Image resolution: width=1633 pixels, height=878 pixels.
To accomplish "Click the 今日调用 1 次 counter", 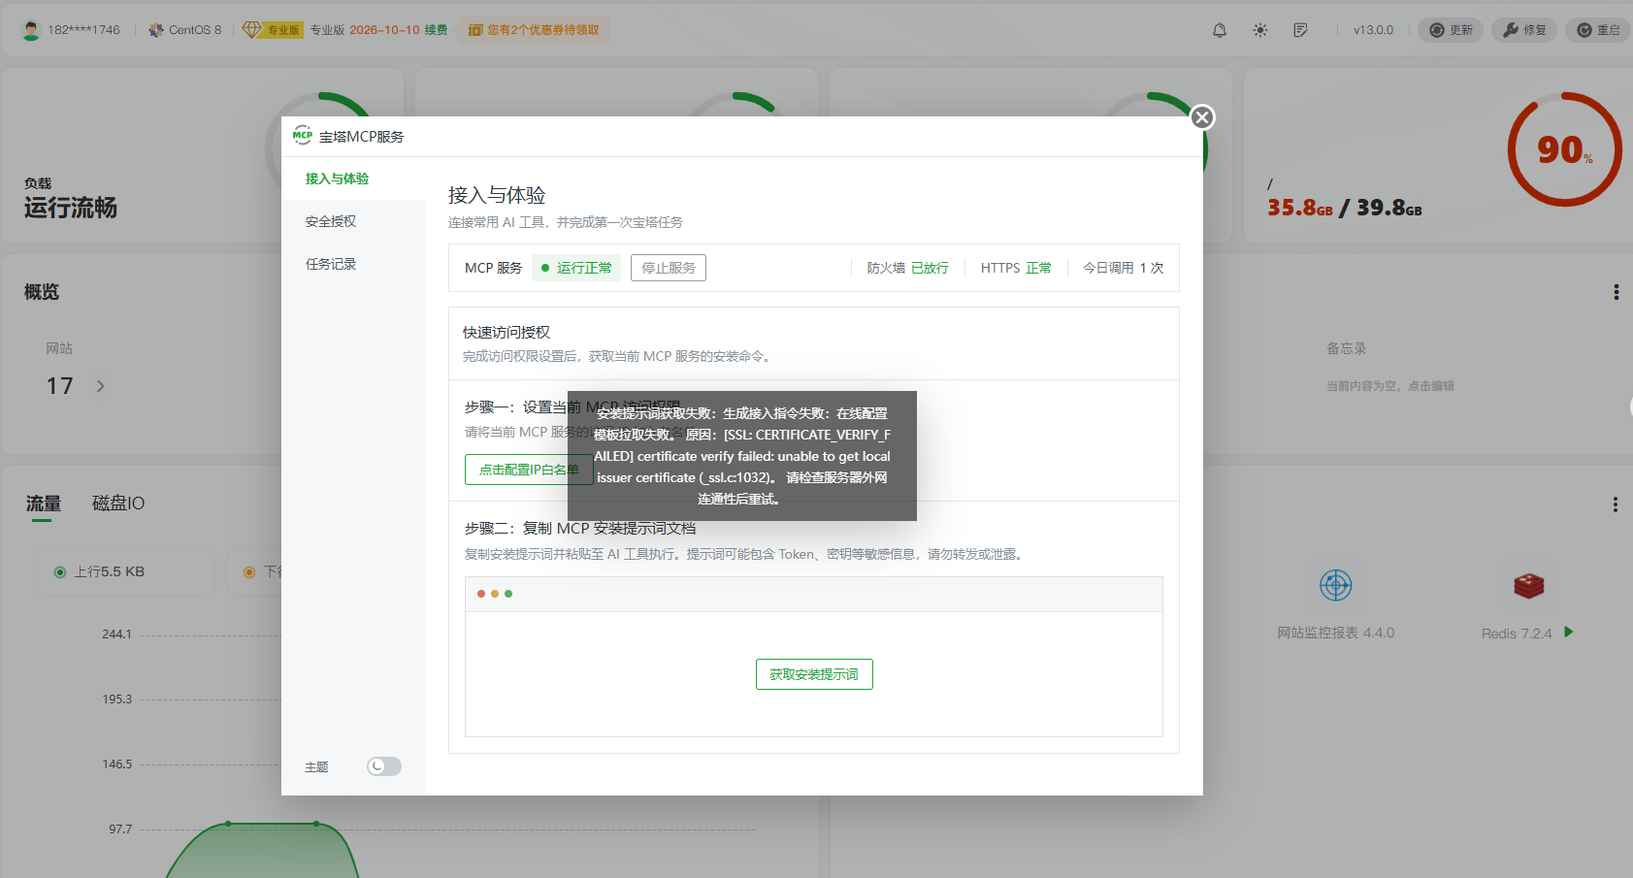I will [1124, 268].
